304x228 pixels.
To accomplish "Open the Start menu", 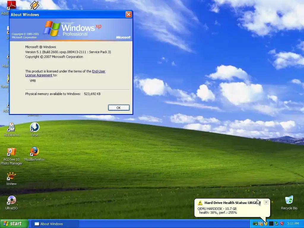I will coord(14,224).
